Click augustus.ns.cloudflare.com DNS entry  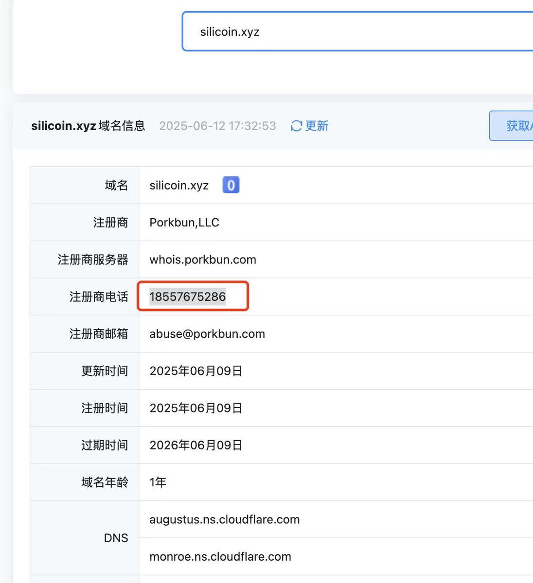pyautogui.click(x=225, y=519)
